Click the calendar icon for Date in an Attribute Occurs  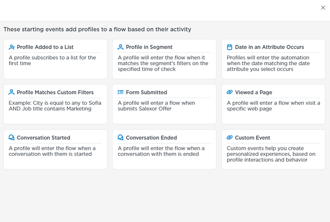coord(229,47)
